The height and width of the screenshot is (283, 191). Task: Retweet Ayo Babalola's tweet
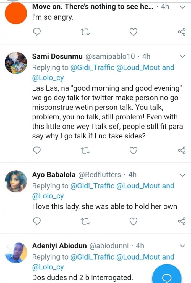pyautogui.click(x=85, y=221)
